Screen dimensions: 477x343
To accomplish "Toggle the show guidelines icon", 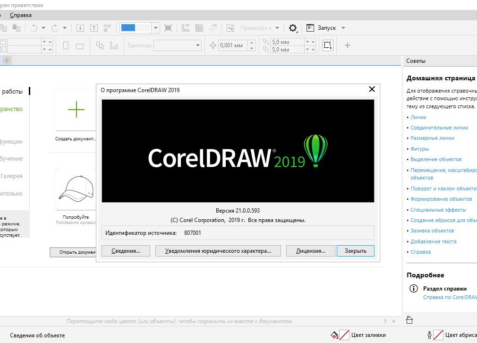I will point(213,28).
